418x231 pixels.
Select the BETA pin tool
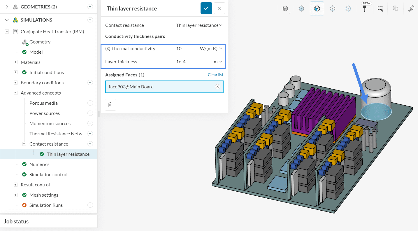point(364,8)
